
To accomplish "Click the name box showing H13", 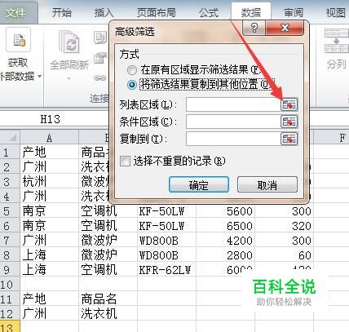I will pyautogui.click(x=51, y=119).
